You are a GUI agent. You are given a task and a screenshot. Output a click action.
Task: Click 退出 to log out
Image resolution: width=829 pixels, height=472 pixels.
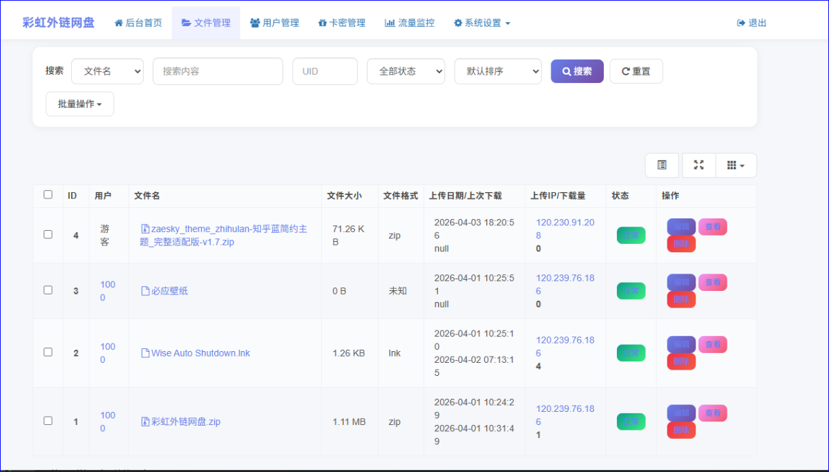pos(752,23)
